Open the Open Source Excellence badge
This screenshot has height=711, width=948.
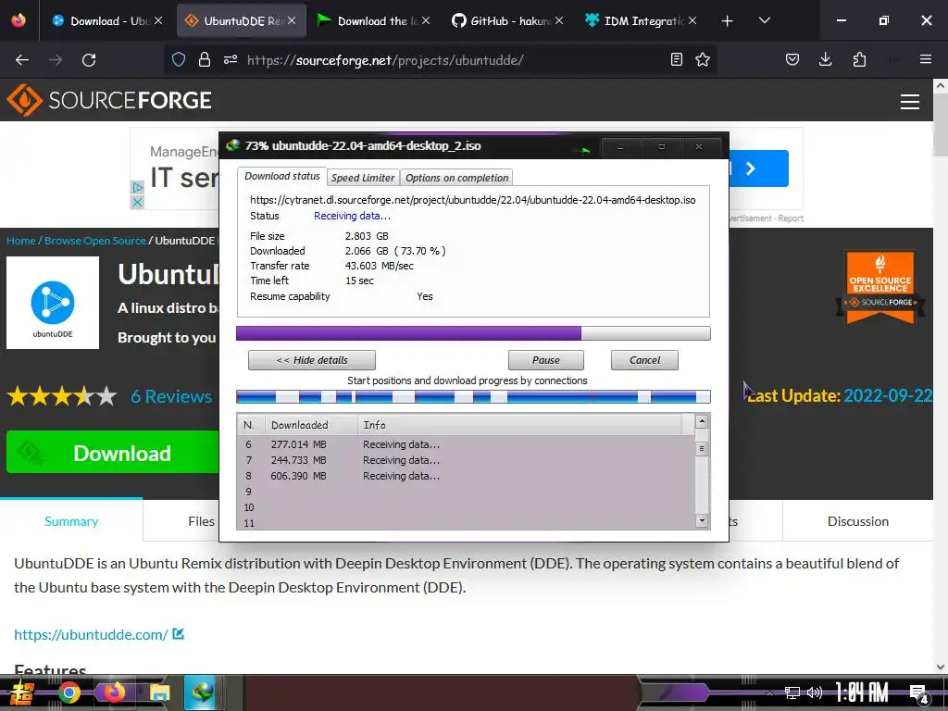pyautogui.click(x=880, y=287)
